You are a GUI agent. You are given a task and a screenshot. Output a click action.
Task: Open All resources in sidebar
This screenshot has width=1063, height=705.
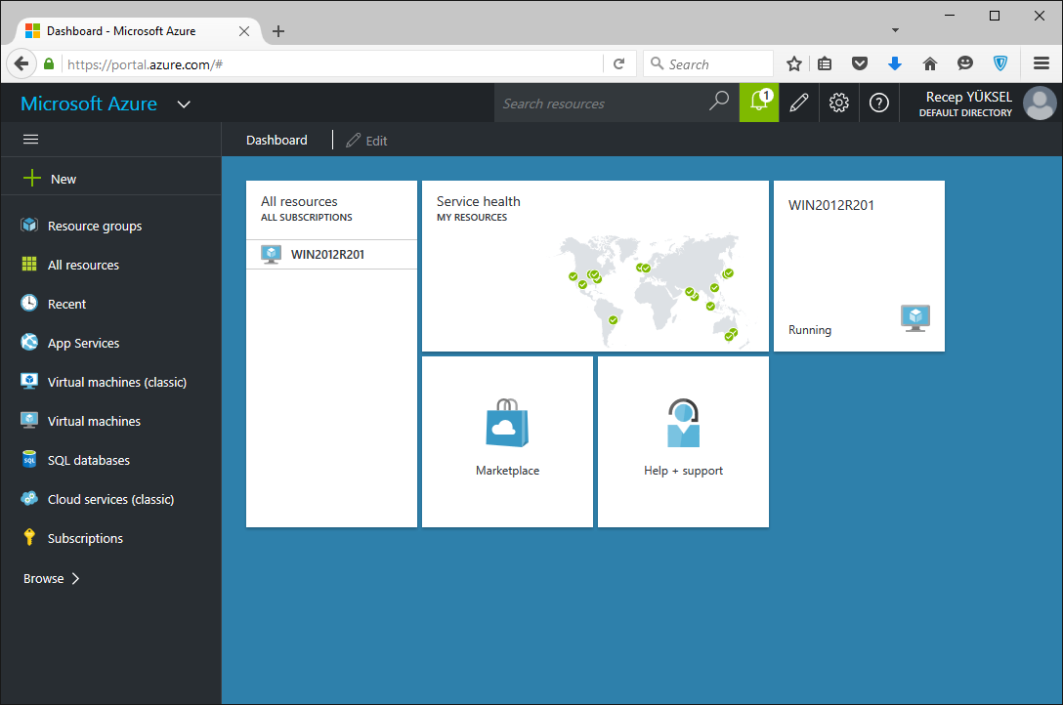(83, 265)
